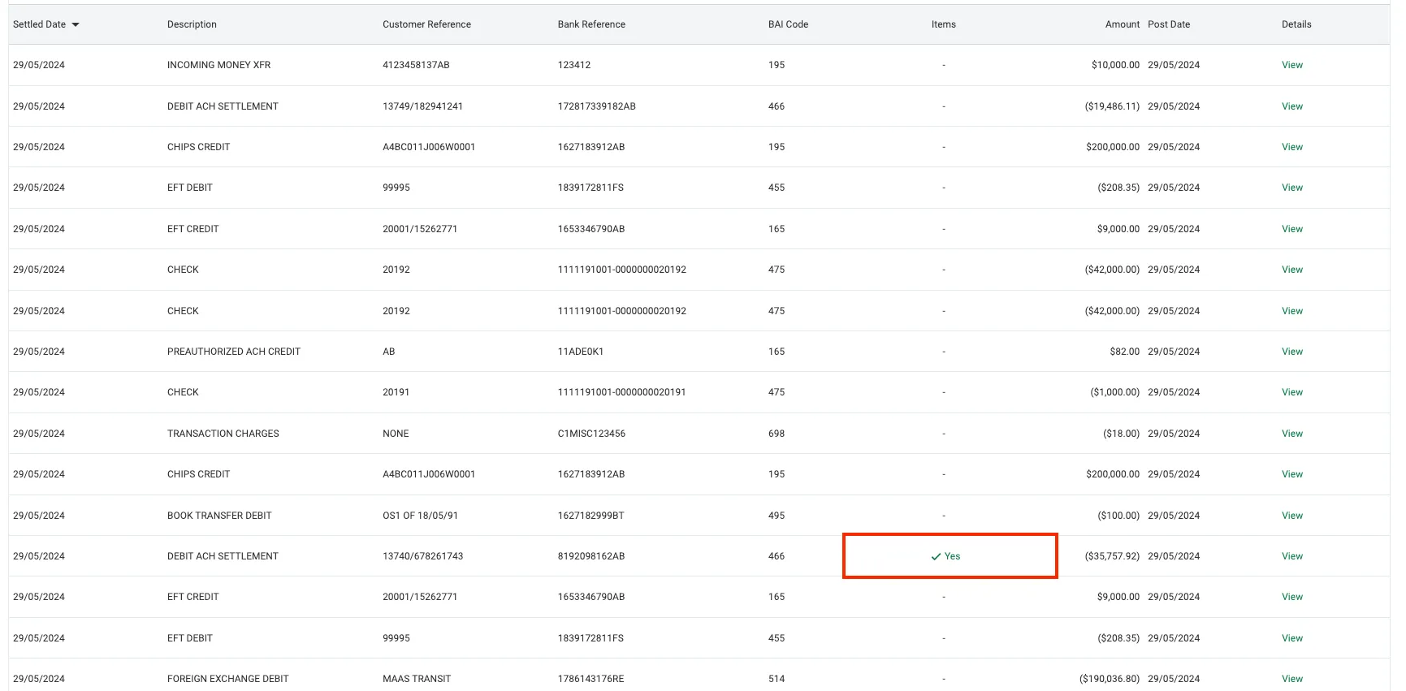
Task: Select the 'INCOMING MONEY XFR' description
Action: tap(218, 65)
